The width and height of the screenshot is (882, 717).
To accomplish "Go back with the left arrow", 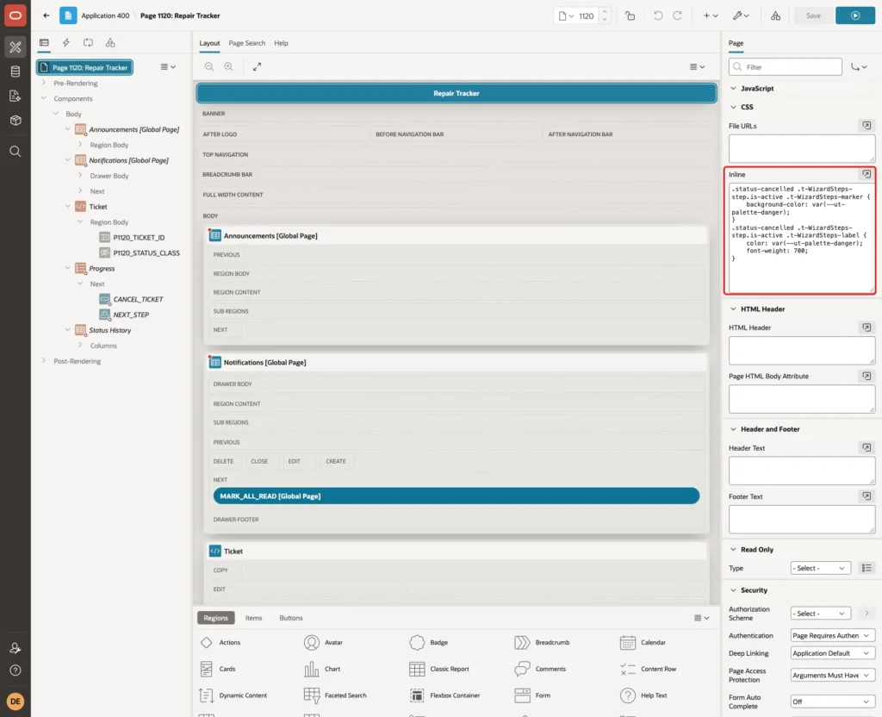I will pos(47,16).
